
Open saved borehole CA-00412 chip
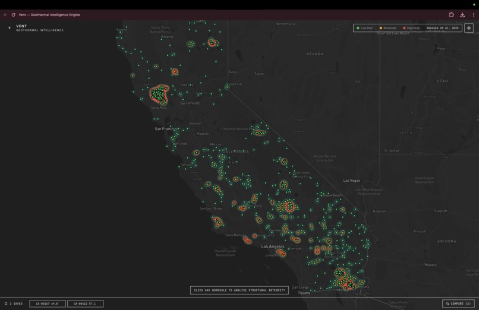85,303
